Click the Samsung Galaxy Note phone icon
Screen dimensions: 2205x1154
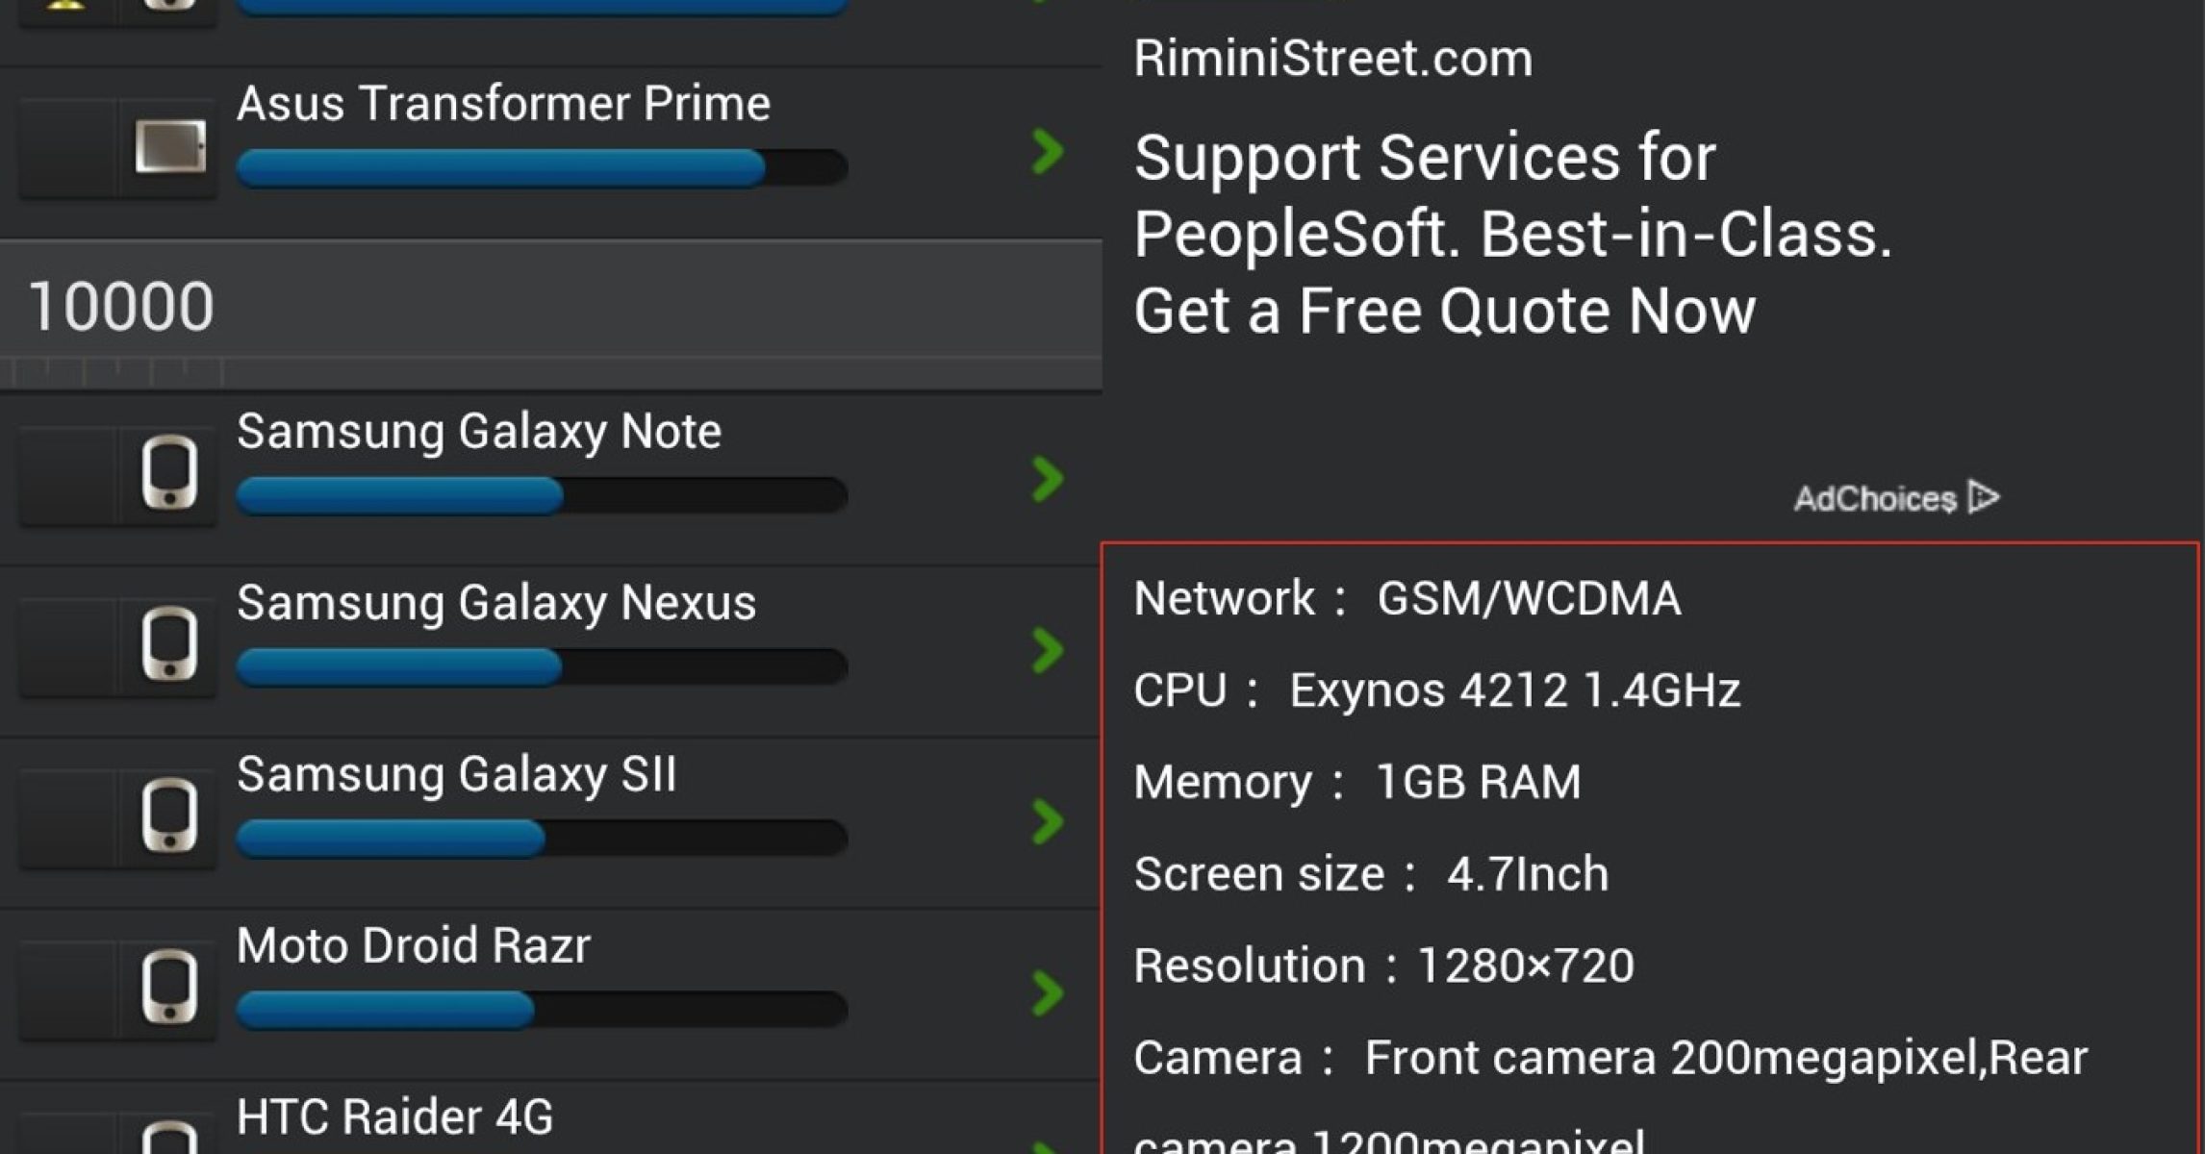170,472
